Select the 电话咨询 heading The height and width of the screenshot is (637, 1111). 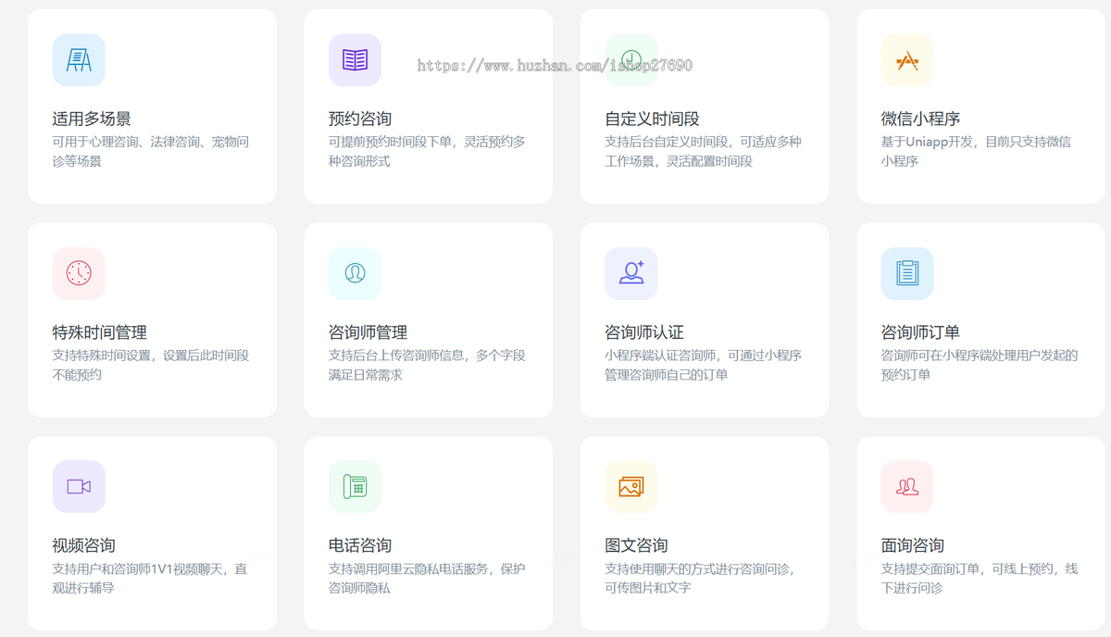coord(360,545)
